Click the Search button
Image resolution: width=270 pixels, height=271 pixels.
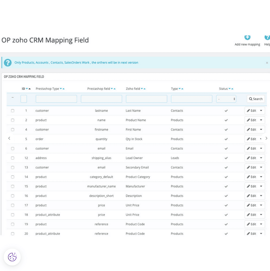point(256,99)
